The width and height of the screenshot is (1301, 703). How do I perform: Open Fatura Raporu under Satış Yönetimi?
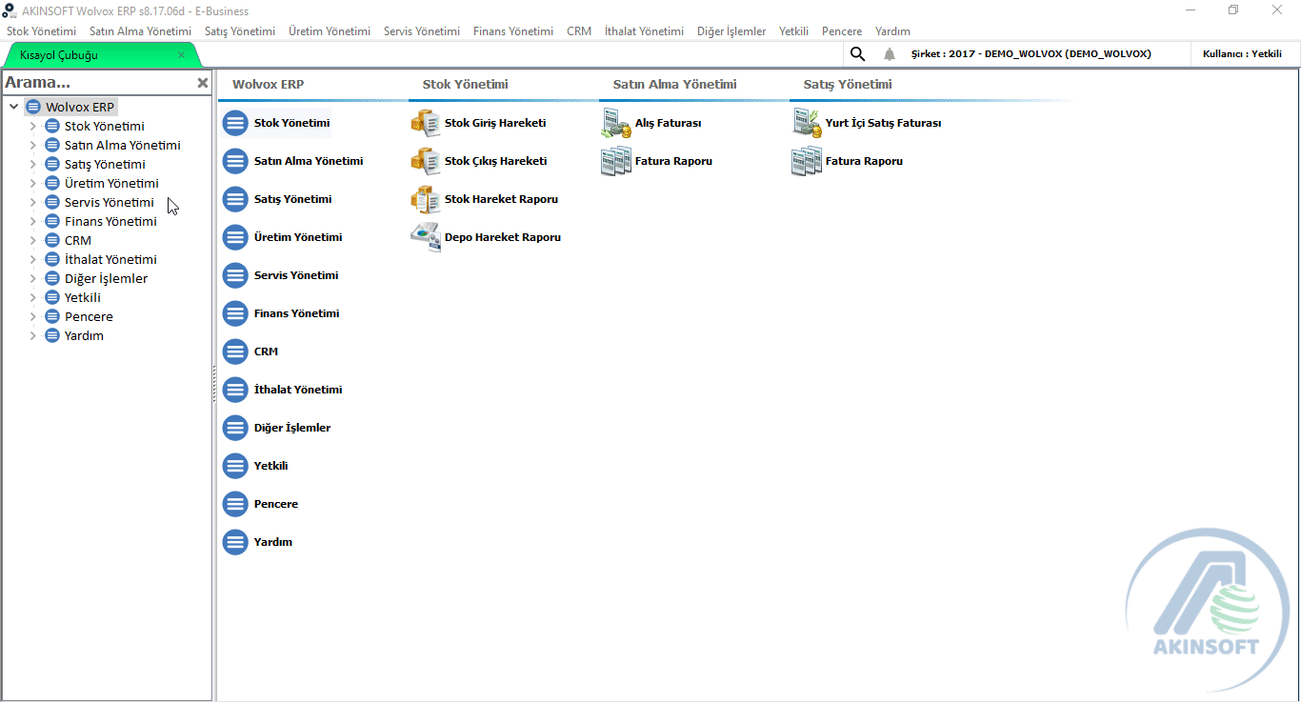point(806,161)
